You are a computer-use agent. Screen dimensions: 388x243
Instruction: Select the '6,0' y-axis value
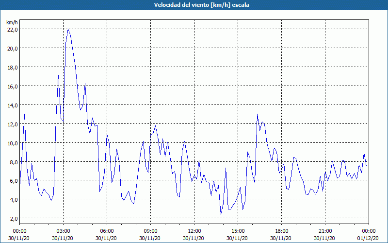(x=14, y=181)
